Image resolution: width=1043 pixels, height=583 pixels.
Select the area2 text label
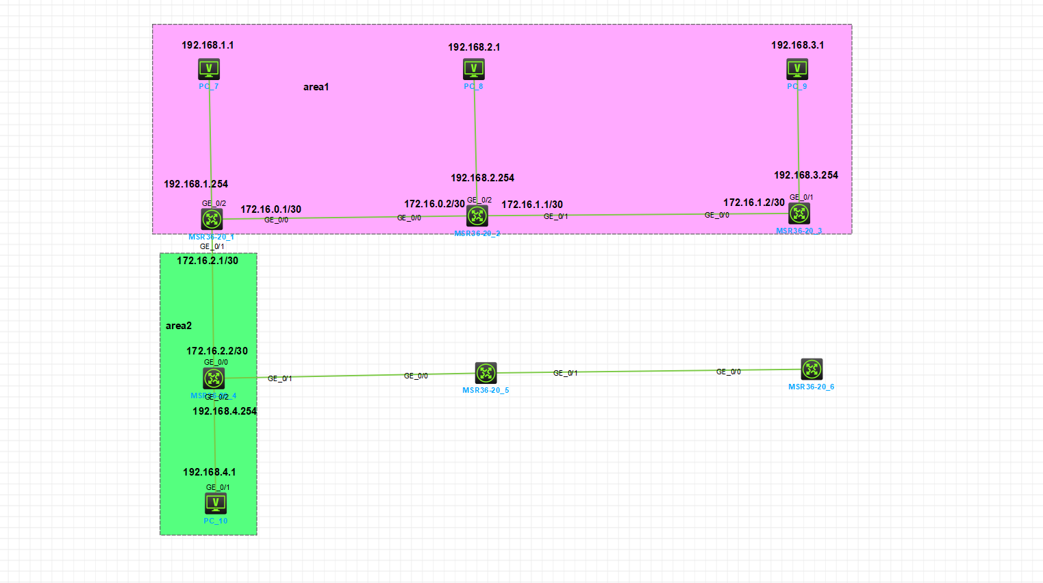coord(179,326)
